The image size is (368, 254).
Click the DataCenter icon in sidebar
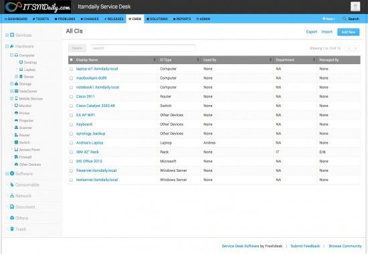17,91
